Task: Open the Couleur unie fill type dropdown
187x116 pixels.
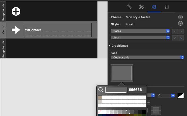Action: click(x=147, y=58)
